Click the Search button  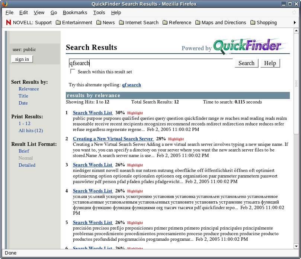tap(246, 63)
